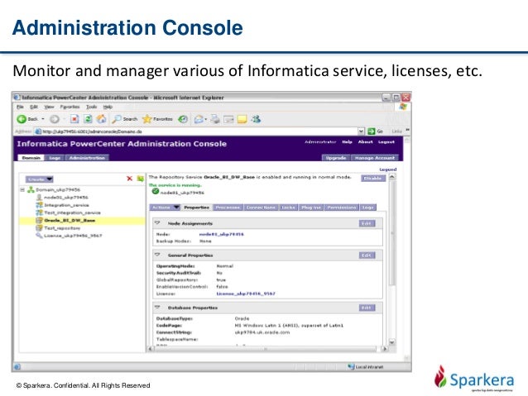Collapse the Domain_ukp79456 tree node
This screenshot has height=396, width=528.
click(22, 190)
